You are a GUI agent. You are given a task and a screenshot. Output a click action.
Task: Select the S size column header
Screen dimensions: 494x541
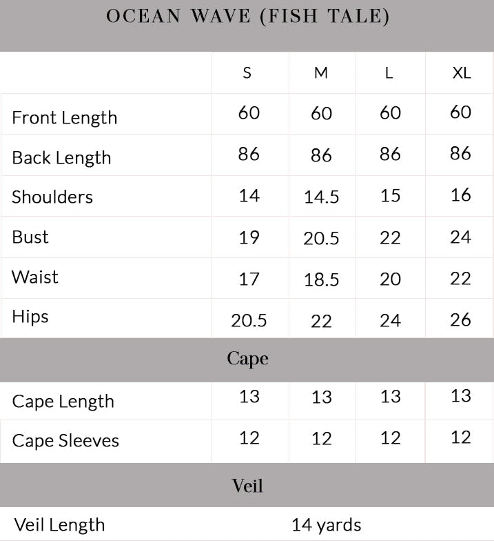click(x=247, y=72)
